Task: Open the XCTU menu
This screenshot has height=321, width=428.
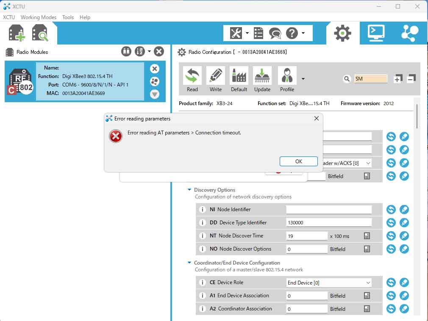Action: [9, 17]
